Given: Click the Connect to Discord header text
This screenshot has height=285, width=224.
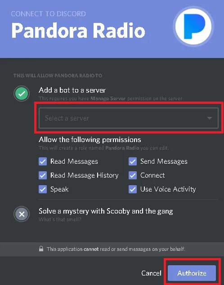Looking at the screenshot, I should point(49,14).
